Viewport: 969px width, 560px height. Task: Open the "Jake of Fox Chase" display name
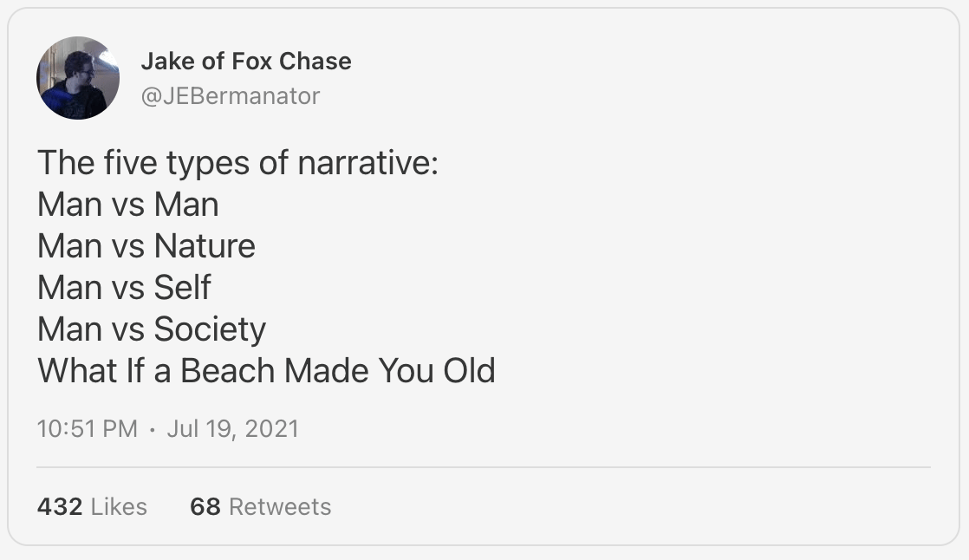click(245, 62)
